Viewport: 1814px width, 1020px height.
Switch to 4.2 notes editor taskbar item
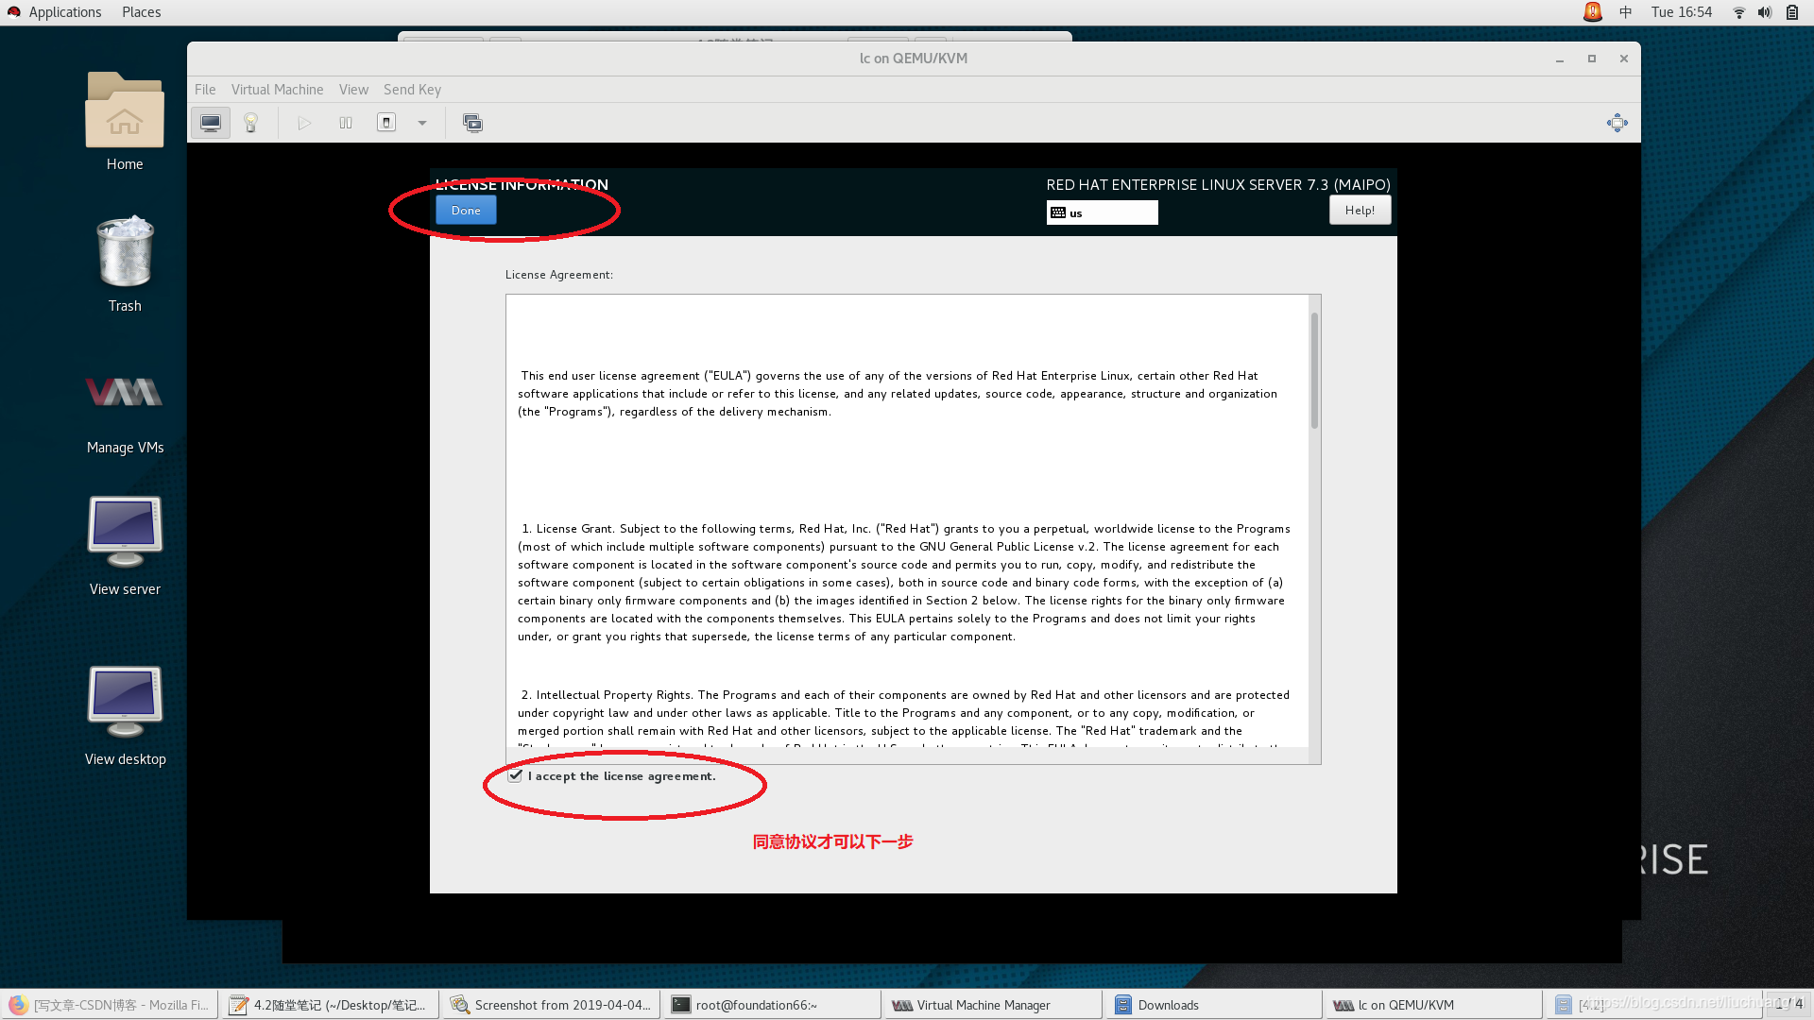(330, 1005)
